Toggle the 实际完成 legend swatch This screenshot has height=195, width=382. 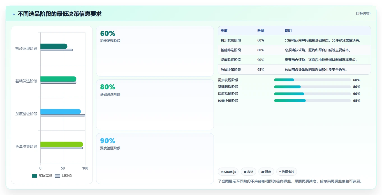34,176
